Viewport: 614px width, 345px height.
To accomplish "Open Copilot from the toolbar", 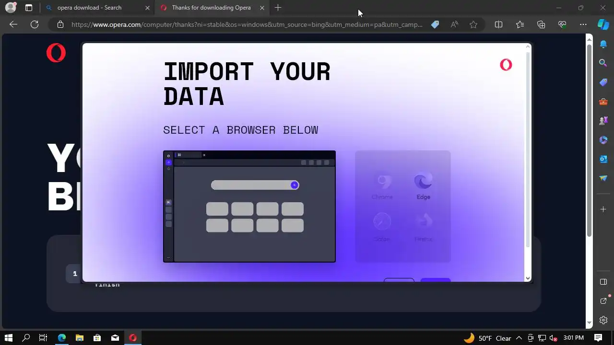I will point(603,24).
